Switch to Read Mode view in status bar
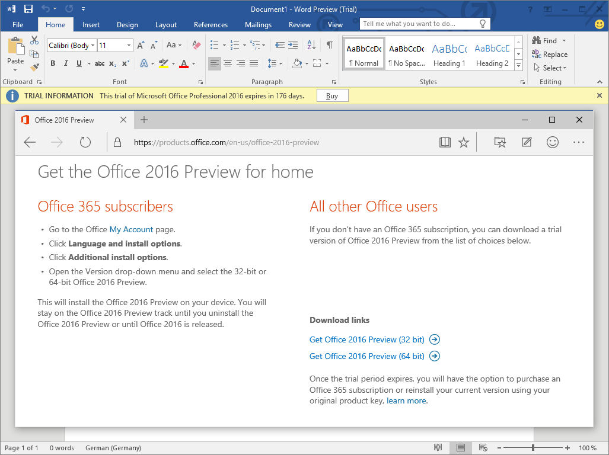This screenshot has width=609, height=455. click(438, 448)
